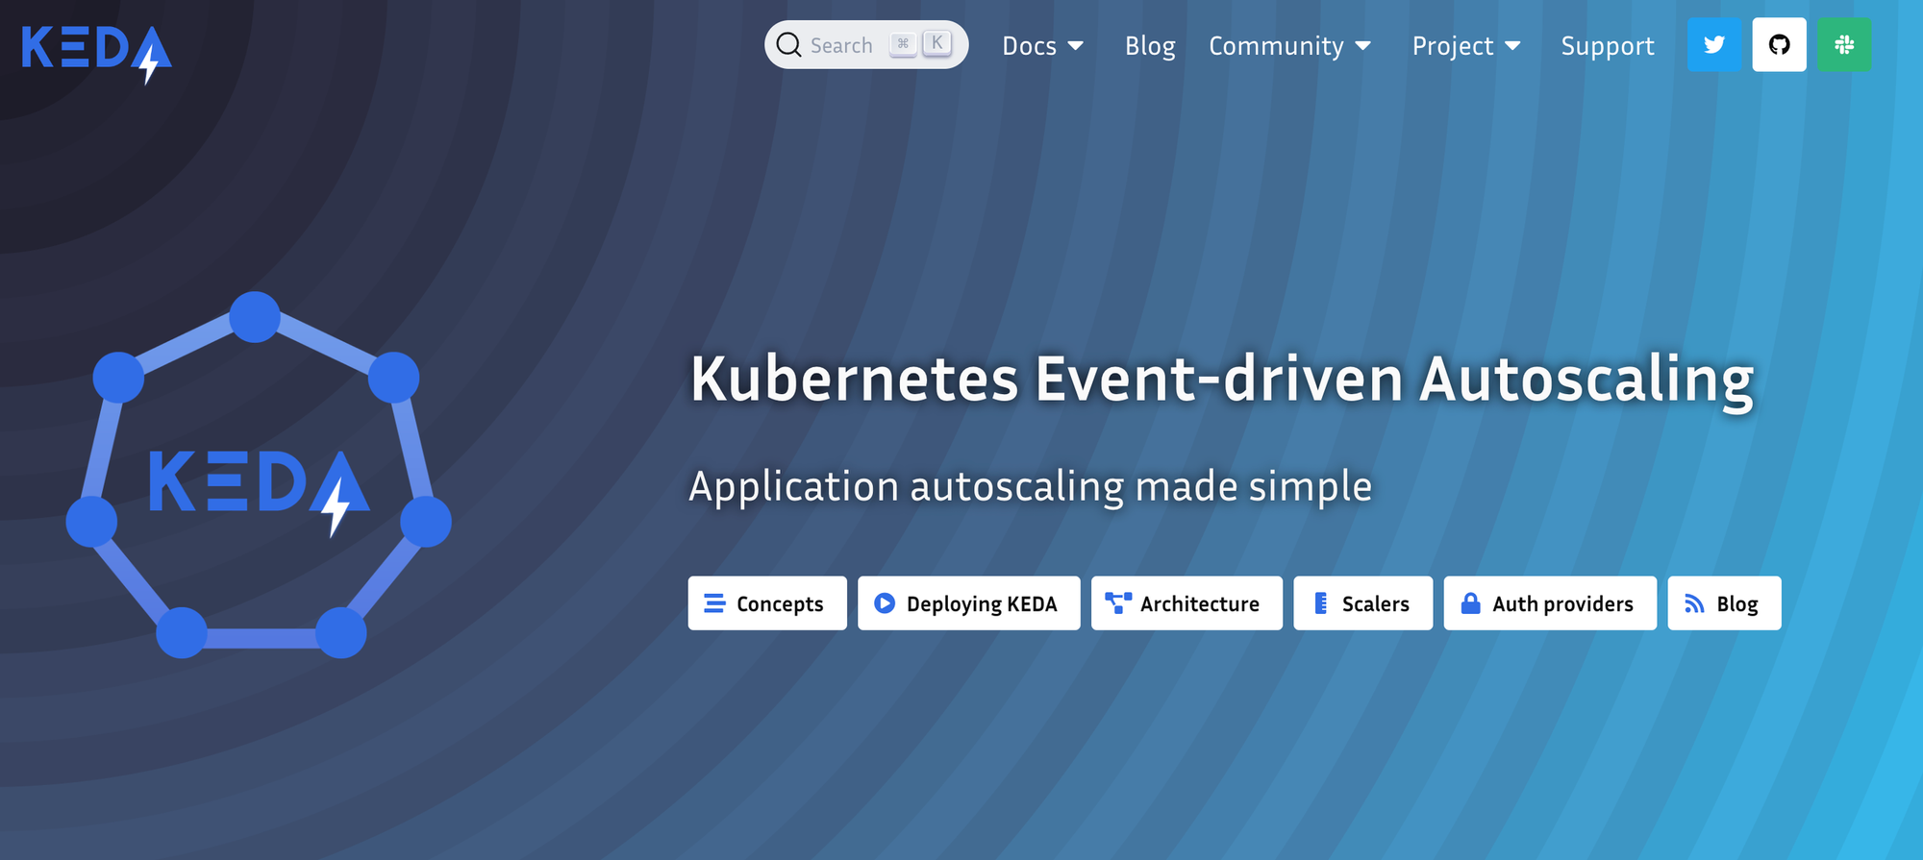Click the K shortcut key badge
1923x860 pixels.
tap(937, 43)
